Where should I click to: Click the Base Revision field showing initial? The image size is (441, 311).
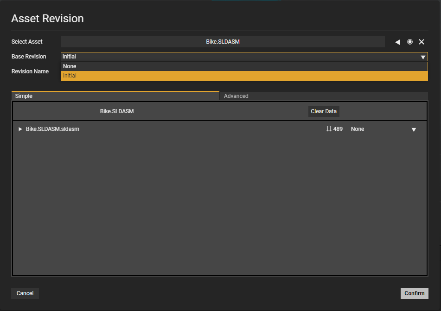(244, 57)
